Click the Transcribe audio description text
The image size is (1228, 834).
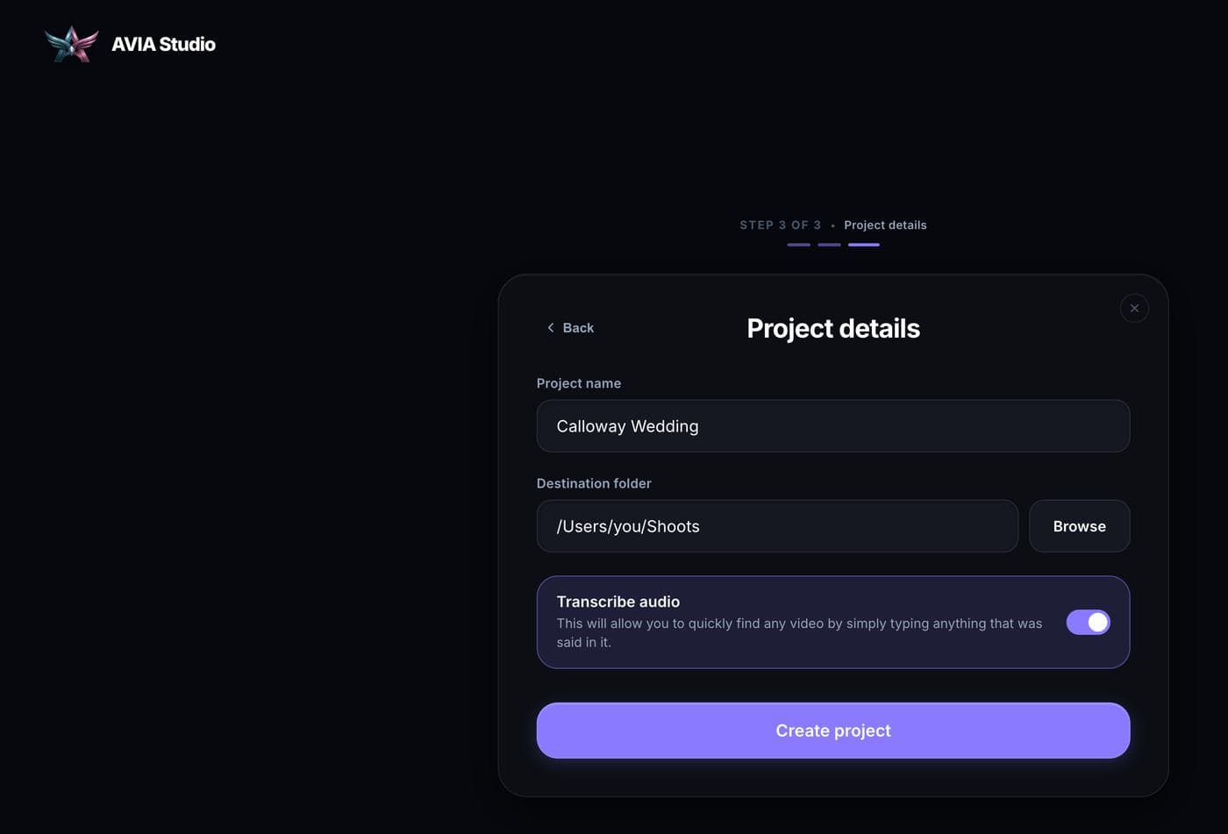tap(799, 632)
